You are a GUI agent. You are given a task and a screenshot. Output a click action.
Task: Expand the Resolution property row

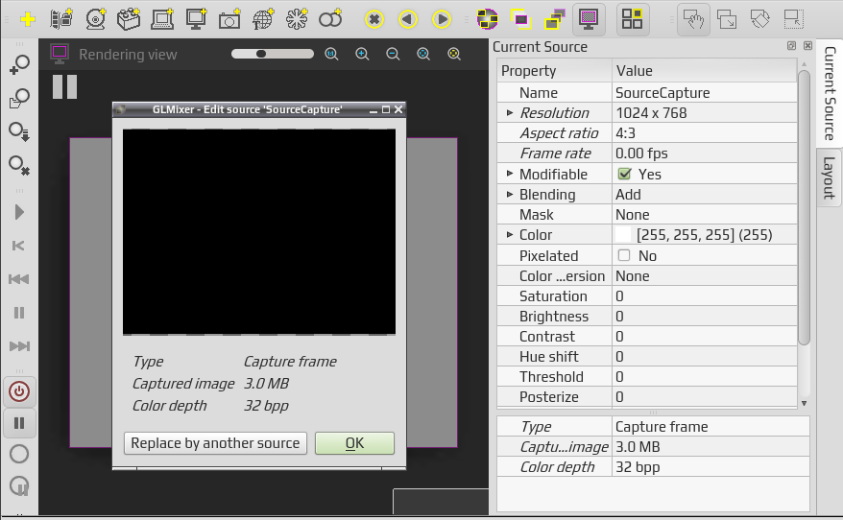[510, 113]
